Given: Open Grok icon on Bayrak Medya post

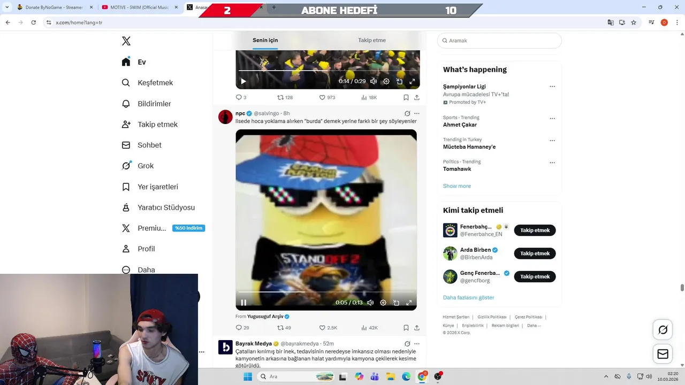Looking at the screenshot, I should pyautogui.click(x=407, y=343).
